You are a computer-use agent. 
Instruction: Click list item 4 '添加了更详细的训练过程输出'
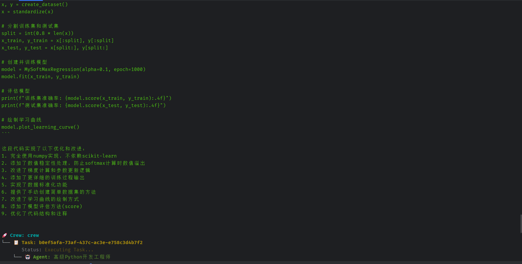click(x=43, y=178)
